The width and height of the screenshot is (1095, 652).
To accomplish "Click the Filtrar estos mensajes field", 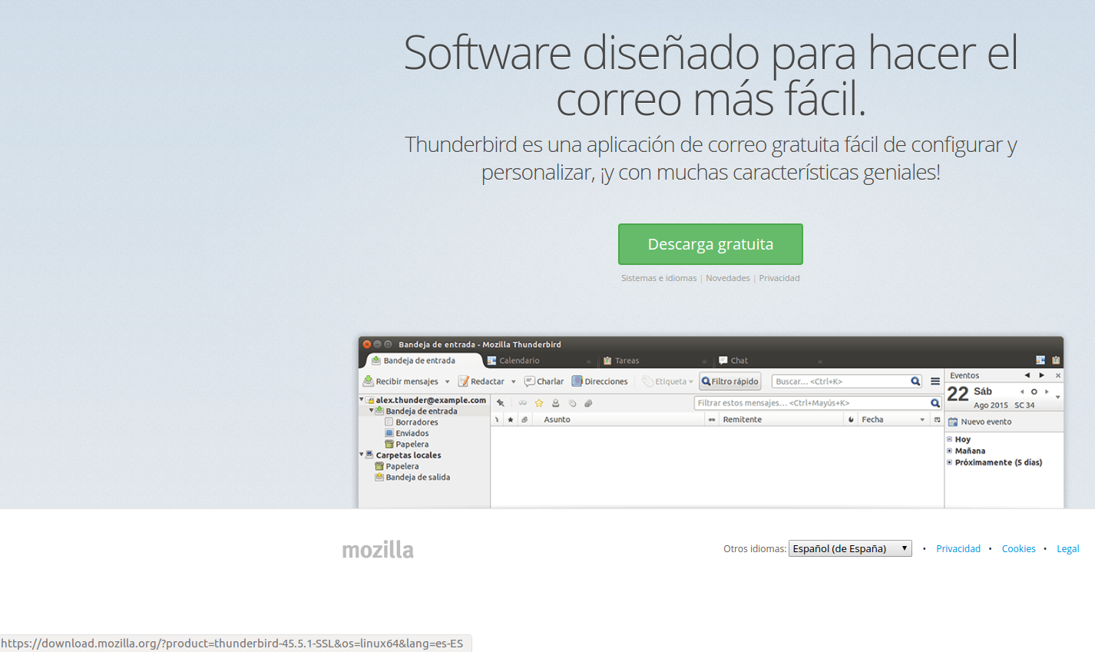I will [818, 402].
